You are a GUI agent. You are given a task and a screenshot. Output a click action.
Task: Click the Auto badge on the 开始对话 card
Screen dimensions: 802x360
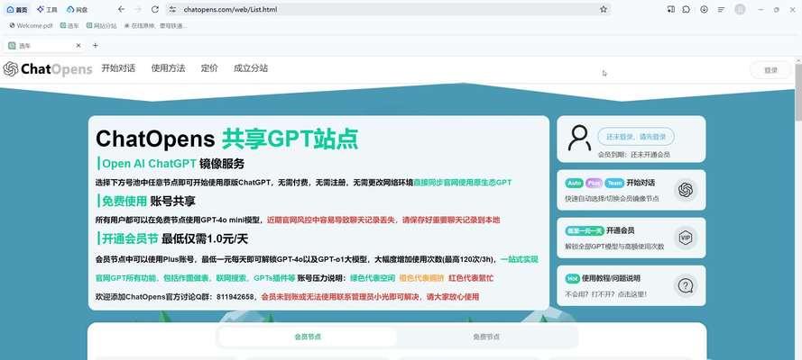coord(575,183)
